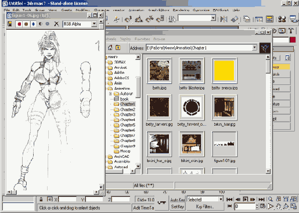The width and height of the screenshot is (299, 213).
Task: Select the betty.jpg thumbnail
Action: [159, 71]
